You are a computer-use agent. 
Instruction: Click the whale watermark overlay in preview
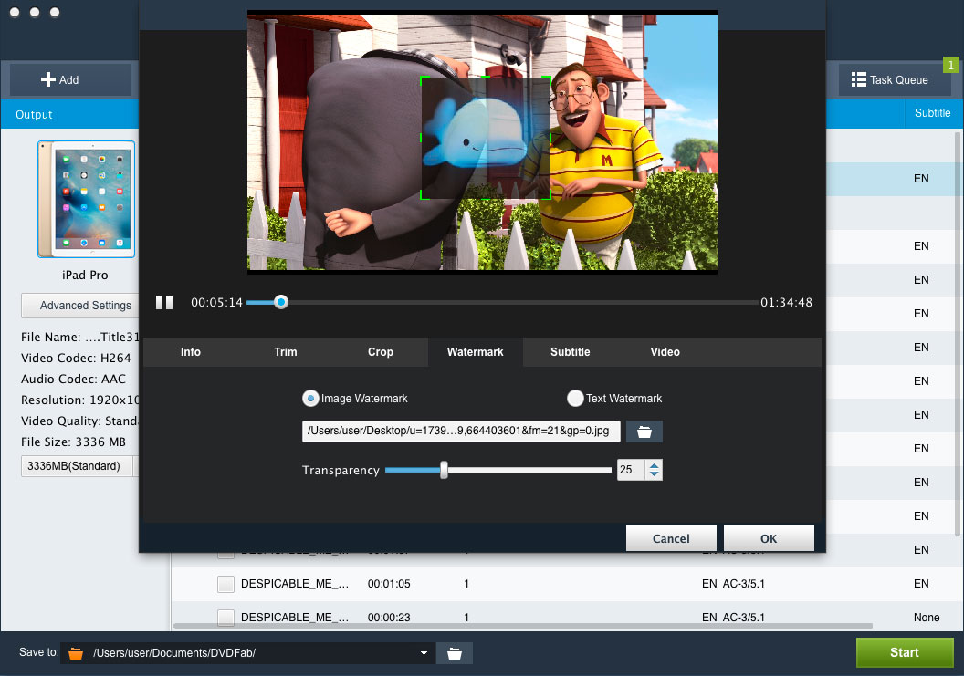point(485,139)
